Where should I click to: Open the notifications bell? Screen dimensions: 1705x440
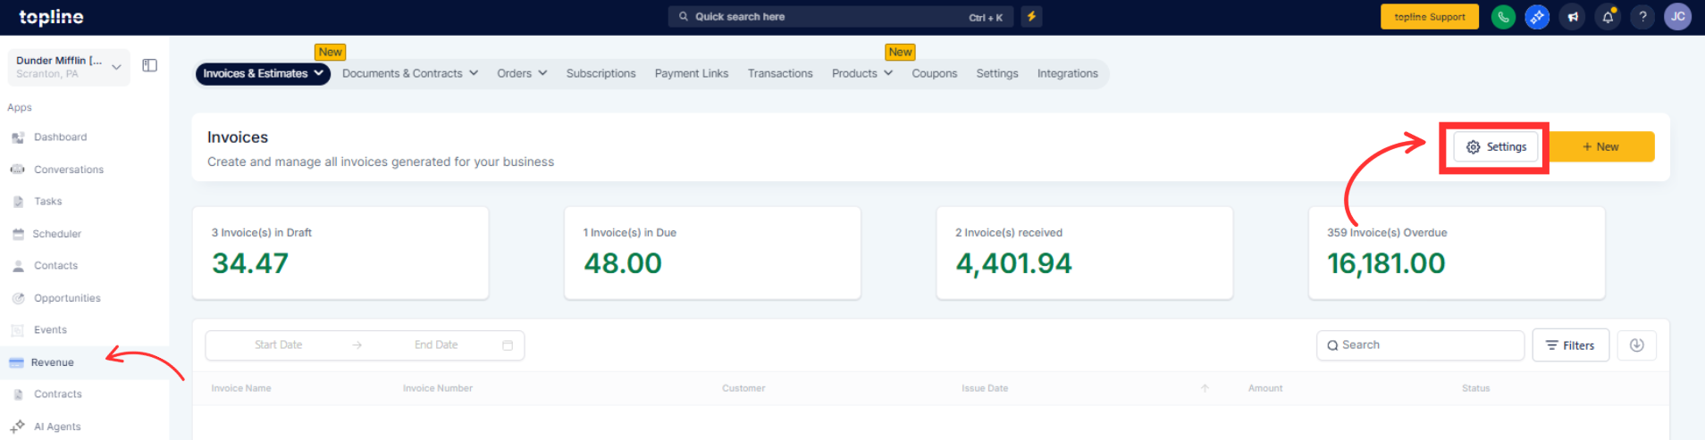[1608, 17]
